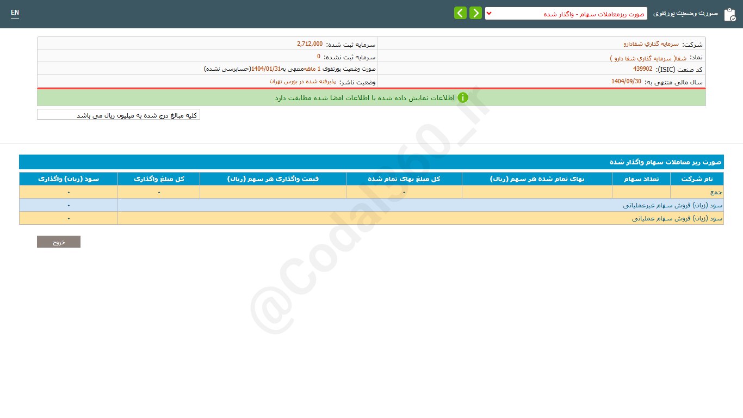
Task: Click the clipboard portfolio status icon
Action: click(x=729, y=14)
